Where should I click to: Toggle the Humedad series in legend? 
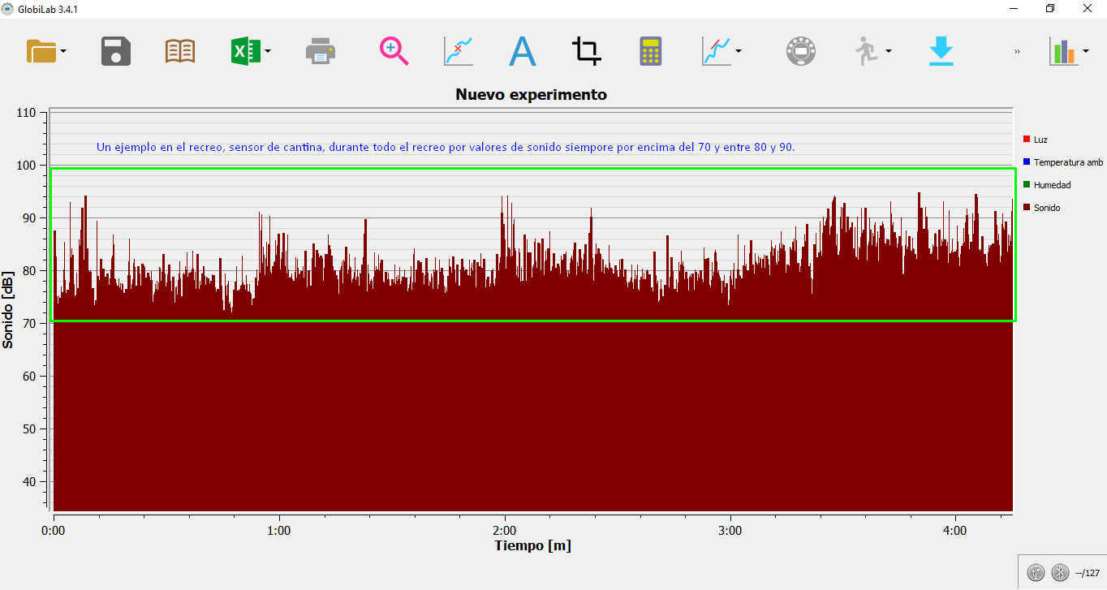click(1052, 185)
